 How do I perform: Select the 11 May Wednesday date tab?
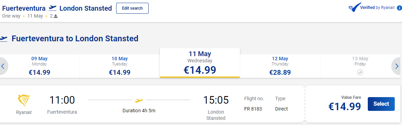200,63
